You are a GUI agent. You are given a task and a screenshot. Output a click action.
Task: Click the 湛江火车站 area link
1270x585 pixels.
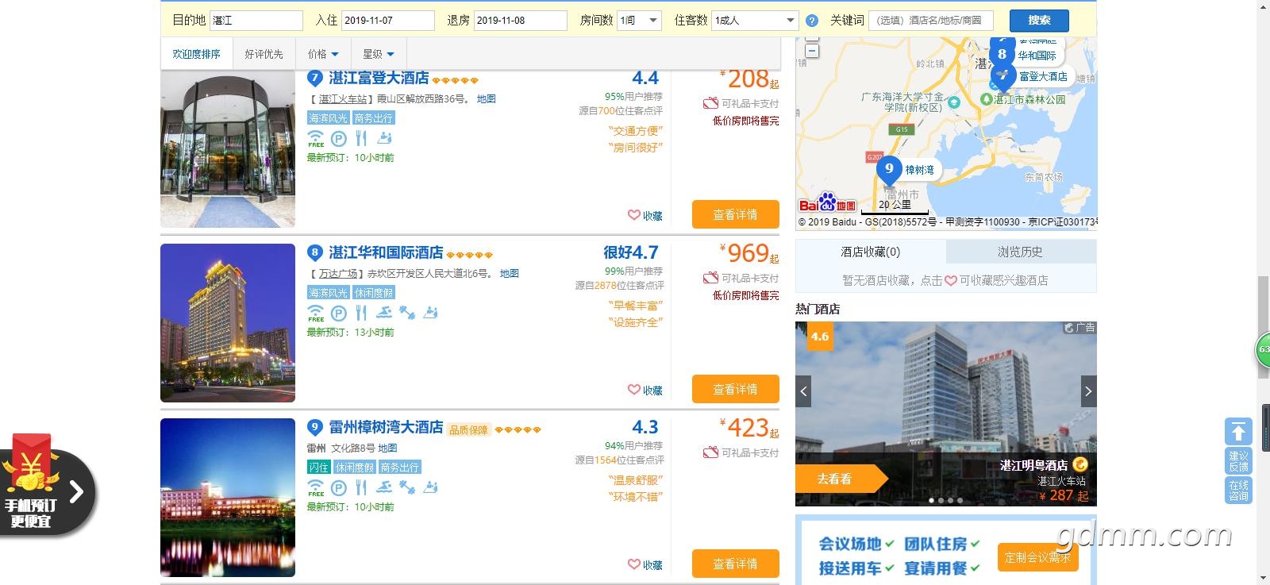click(343, 98)
